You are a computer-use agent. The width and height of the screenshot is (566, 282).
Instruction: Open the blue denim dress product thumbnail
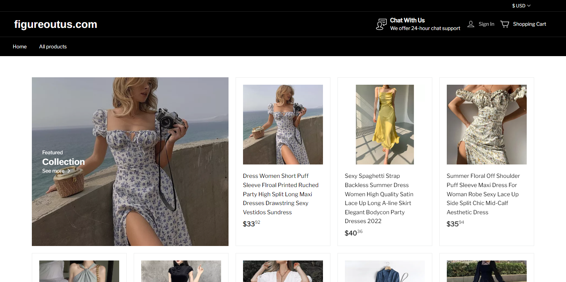click(x=385, y=271)
